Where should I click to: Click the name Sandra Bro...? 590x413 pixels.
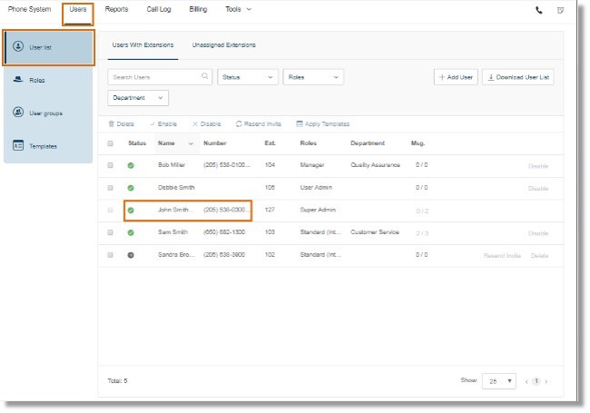pos(176,255)
